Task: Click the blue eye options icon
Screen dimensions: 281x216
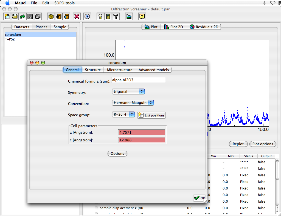Action: (x=88, y=16)
